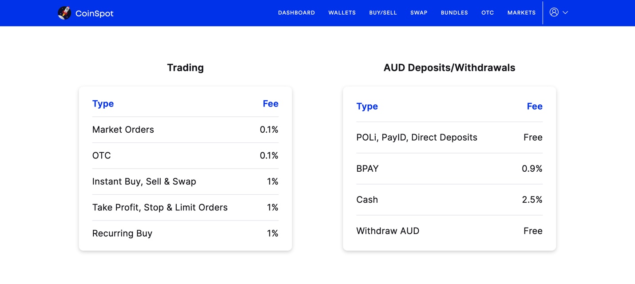Select the Cash row label
The width and height of the screenshot is (635, 284).
click(367, 200)
